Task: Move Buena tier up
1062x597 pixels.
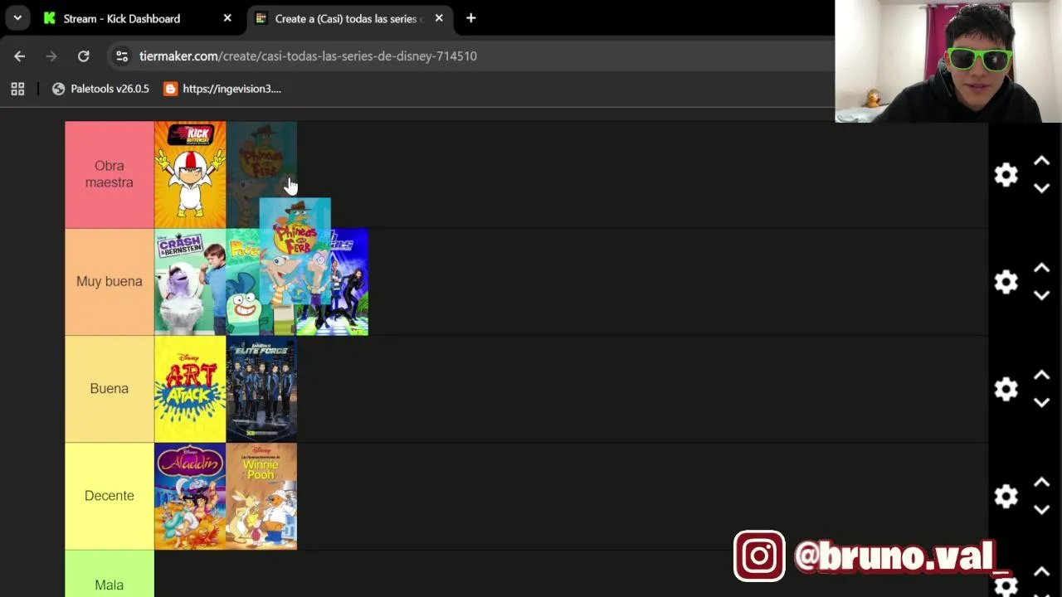Action: [1042, 375]
